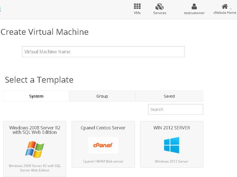The image size is (237, 177).
Task: Show the Saved templates tab
Action: (x=169, y=96)
